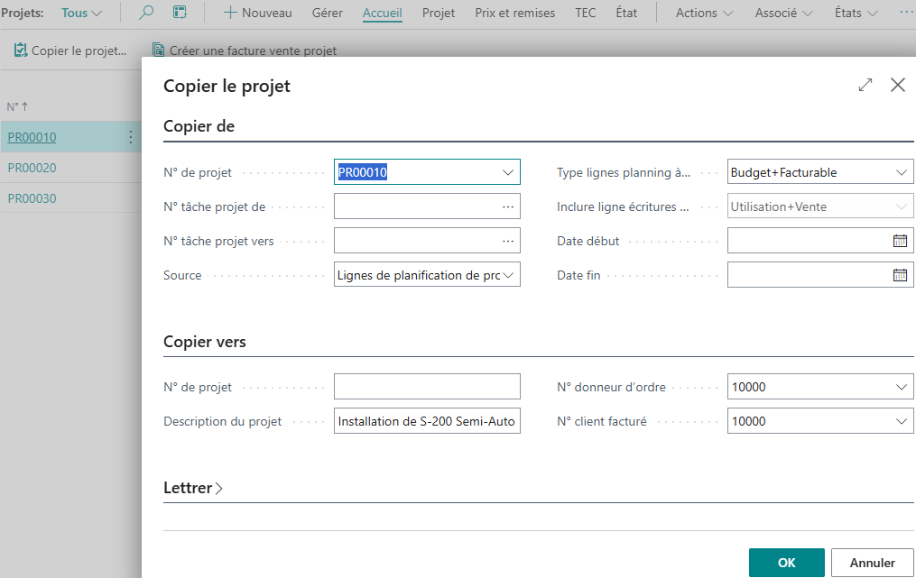This screenshot has width=916, height=578.
Task: Click the Copier de section heading
Action: click(x=199, y=126)
